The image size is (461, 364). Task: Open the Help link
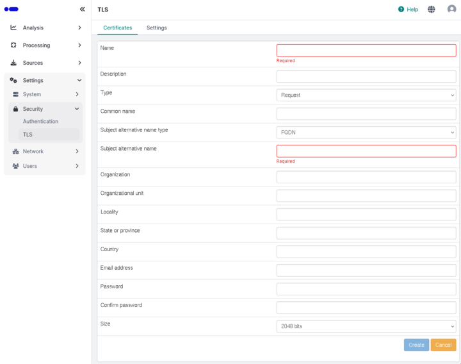(x=408, y=10)
